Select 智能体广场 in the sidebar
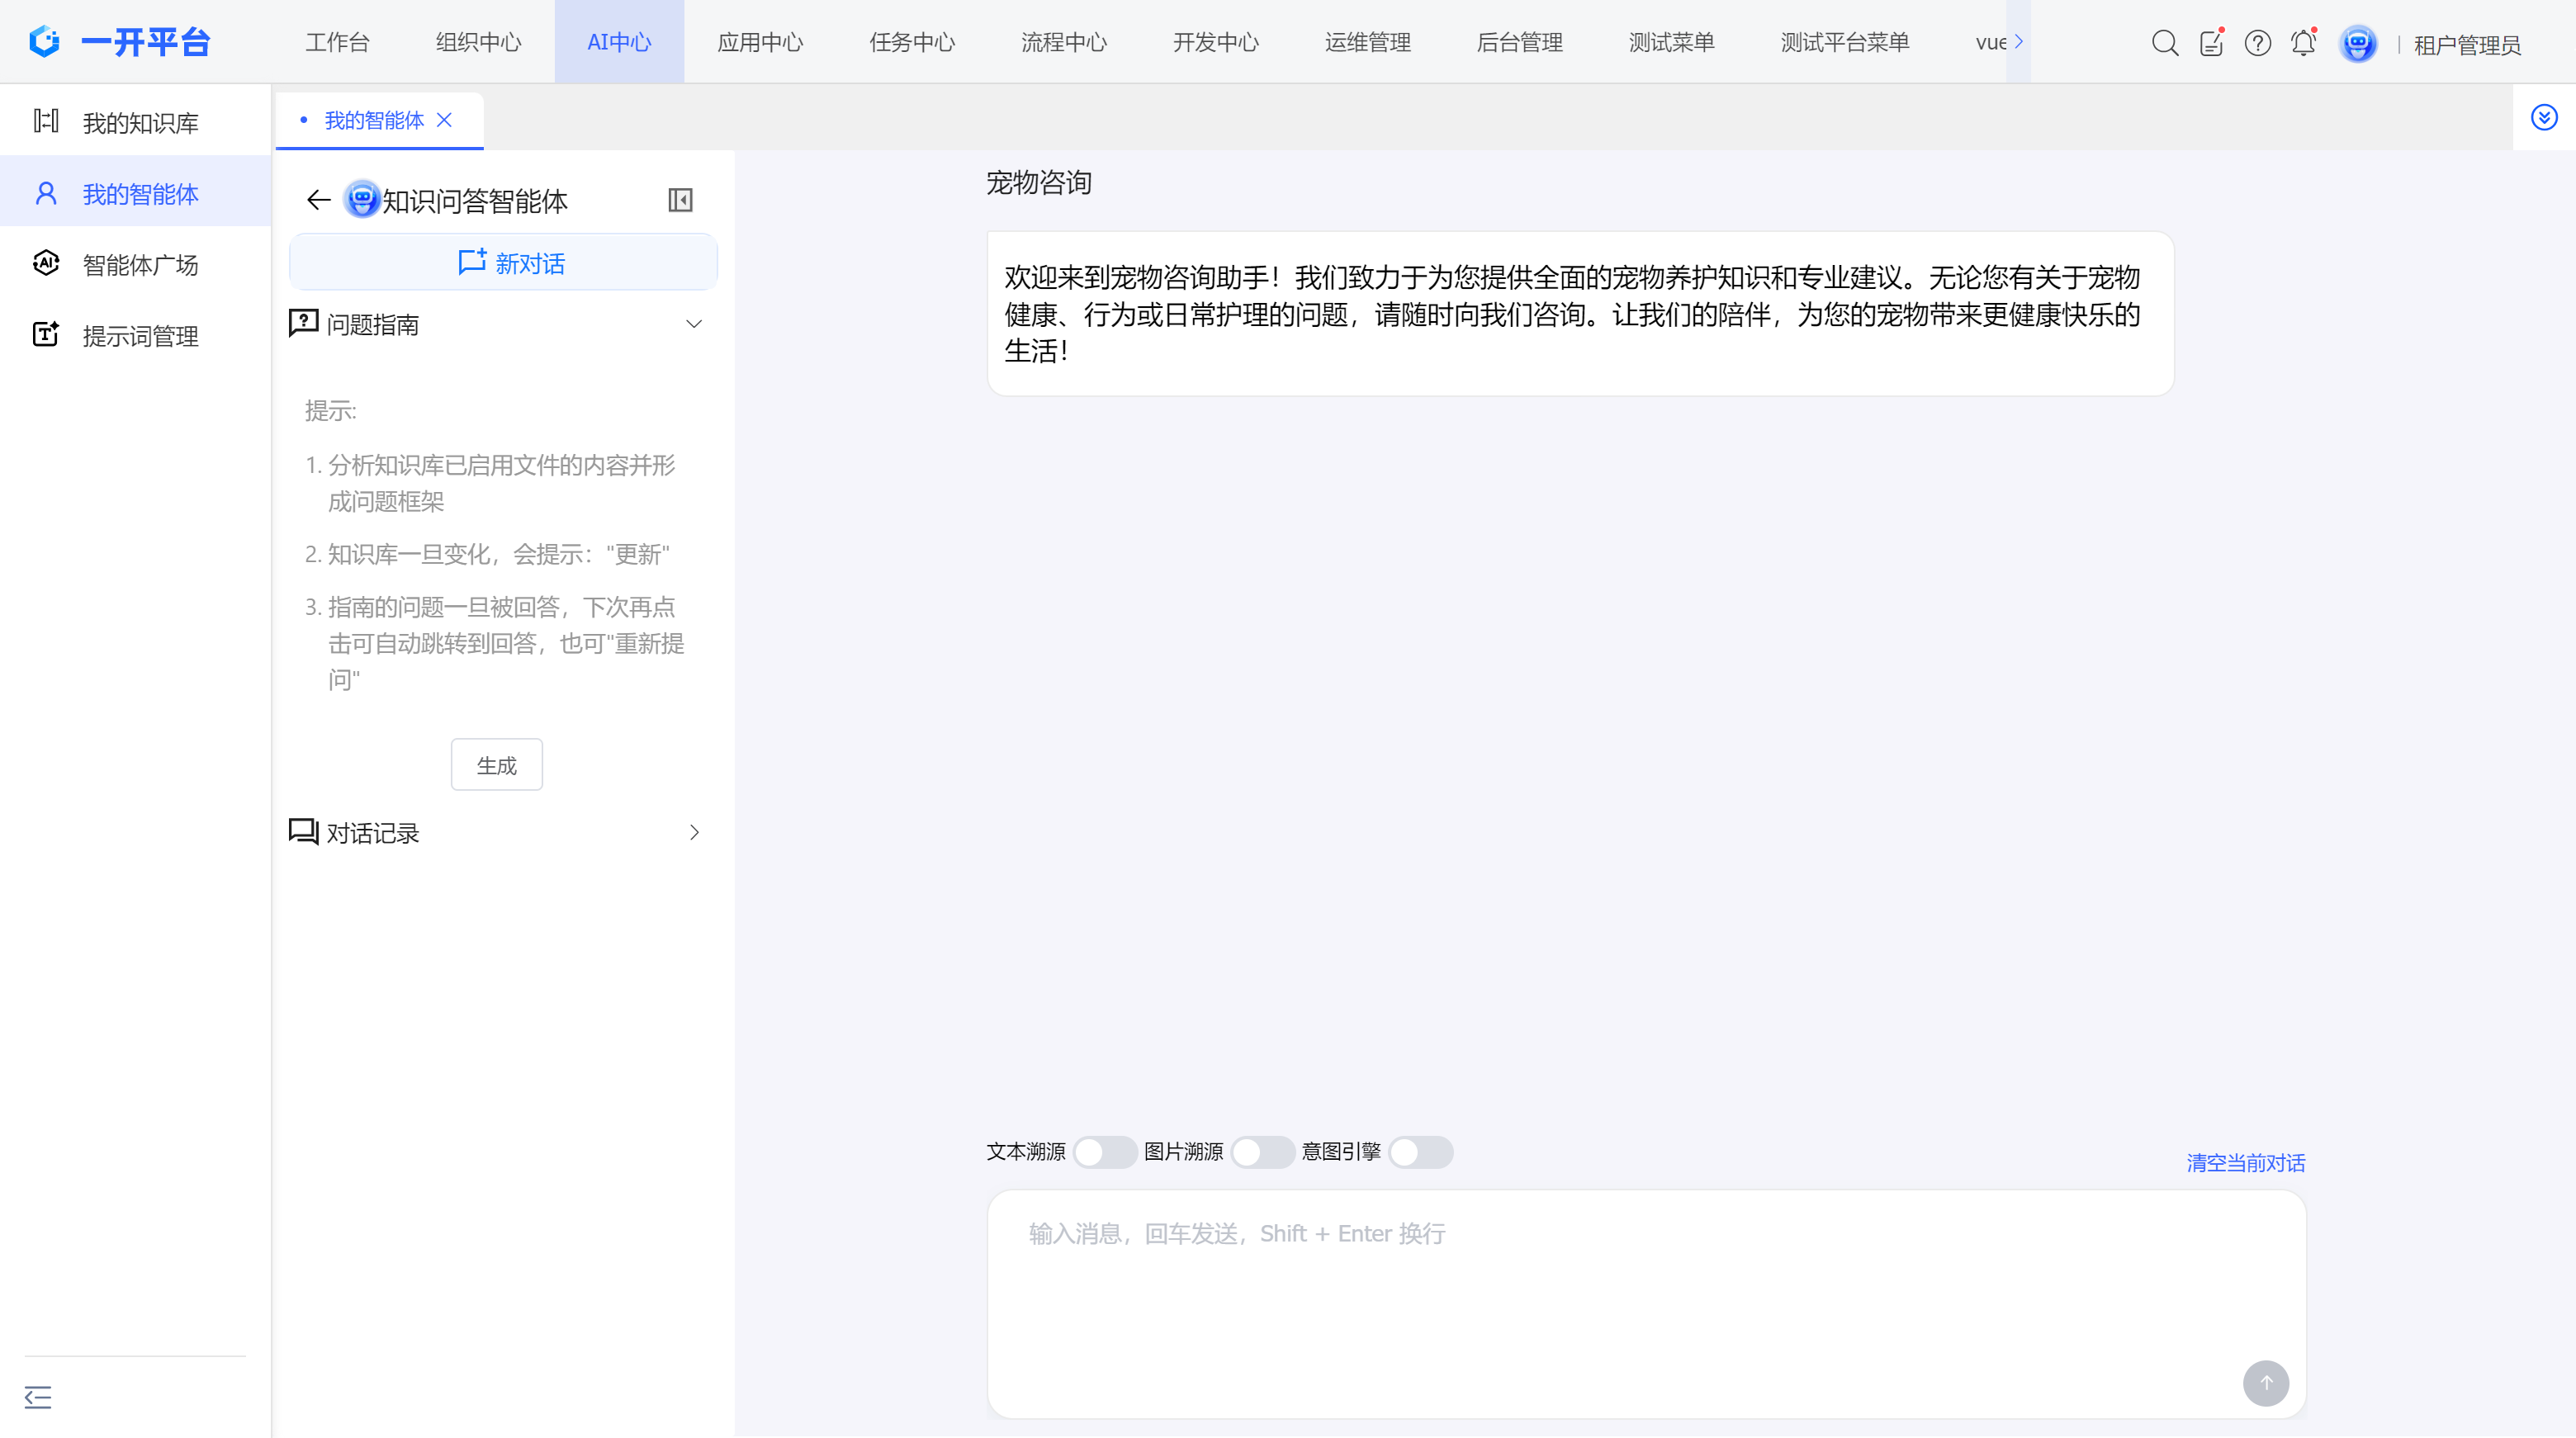 (140, 265)
